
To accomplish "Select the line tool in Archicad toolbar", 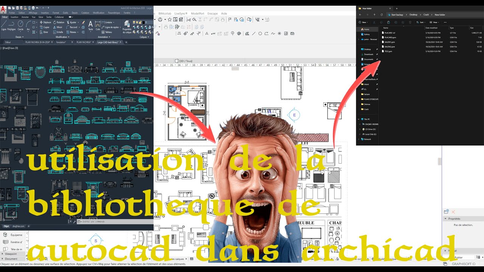I will pyautogui.click(x=254, y=33).
